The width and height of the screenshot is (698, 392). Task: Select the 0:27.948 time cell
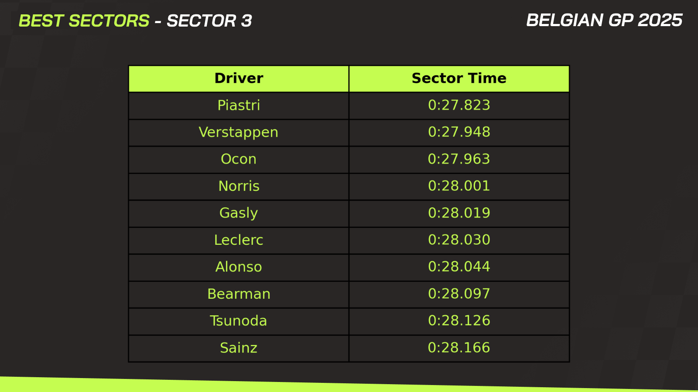coord(459,132)
